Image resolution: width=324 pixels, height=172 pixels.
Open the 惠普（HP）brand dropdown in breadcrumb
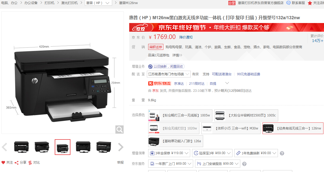tap(98, 3)
